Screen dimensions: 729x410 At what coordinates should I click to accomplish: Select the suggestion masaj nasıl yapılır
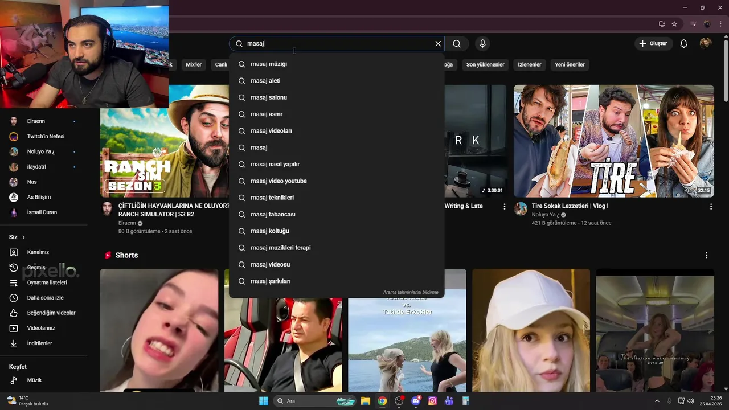click(337, 164)
